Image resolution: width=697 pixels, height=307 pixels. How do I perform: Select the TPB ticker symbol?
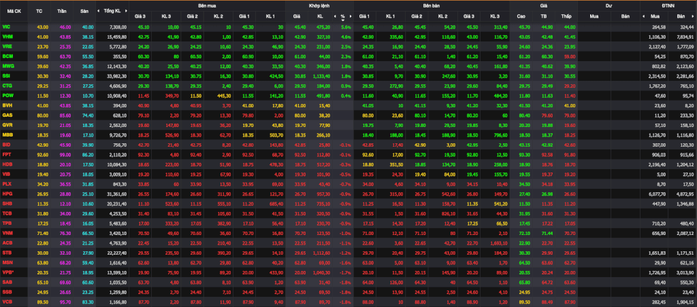click(7, 222)
